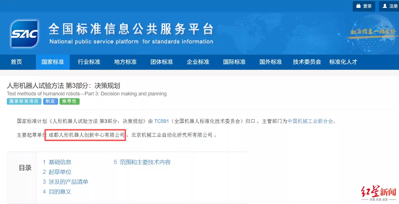
Task: Click the user icon beside 注册
Action: [x=385, y=6]
